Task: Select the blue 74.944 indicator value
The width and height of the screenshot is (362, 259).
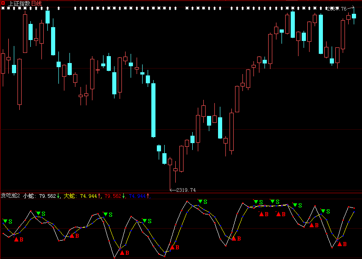Action: coord(137,196)
